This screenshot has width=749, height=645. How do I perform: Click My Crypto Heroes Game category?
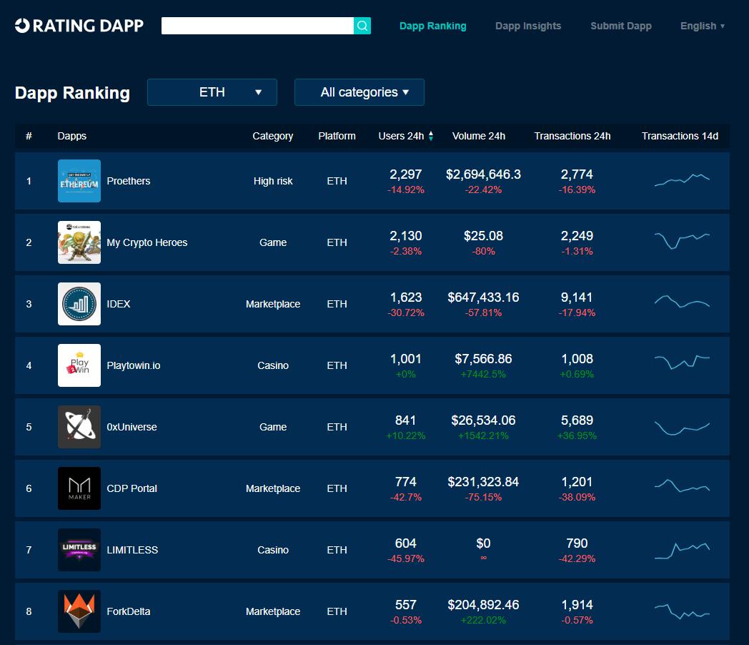click(x=273, y=242)
